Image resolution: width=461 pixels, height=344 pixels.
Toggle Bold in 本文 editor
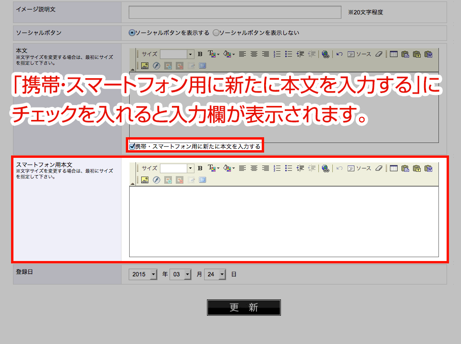click(200, 54)
